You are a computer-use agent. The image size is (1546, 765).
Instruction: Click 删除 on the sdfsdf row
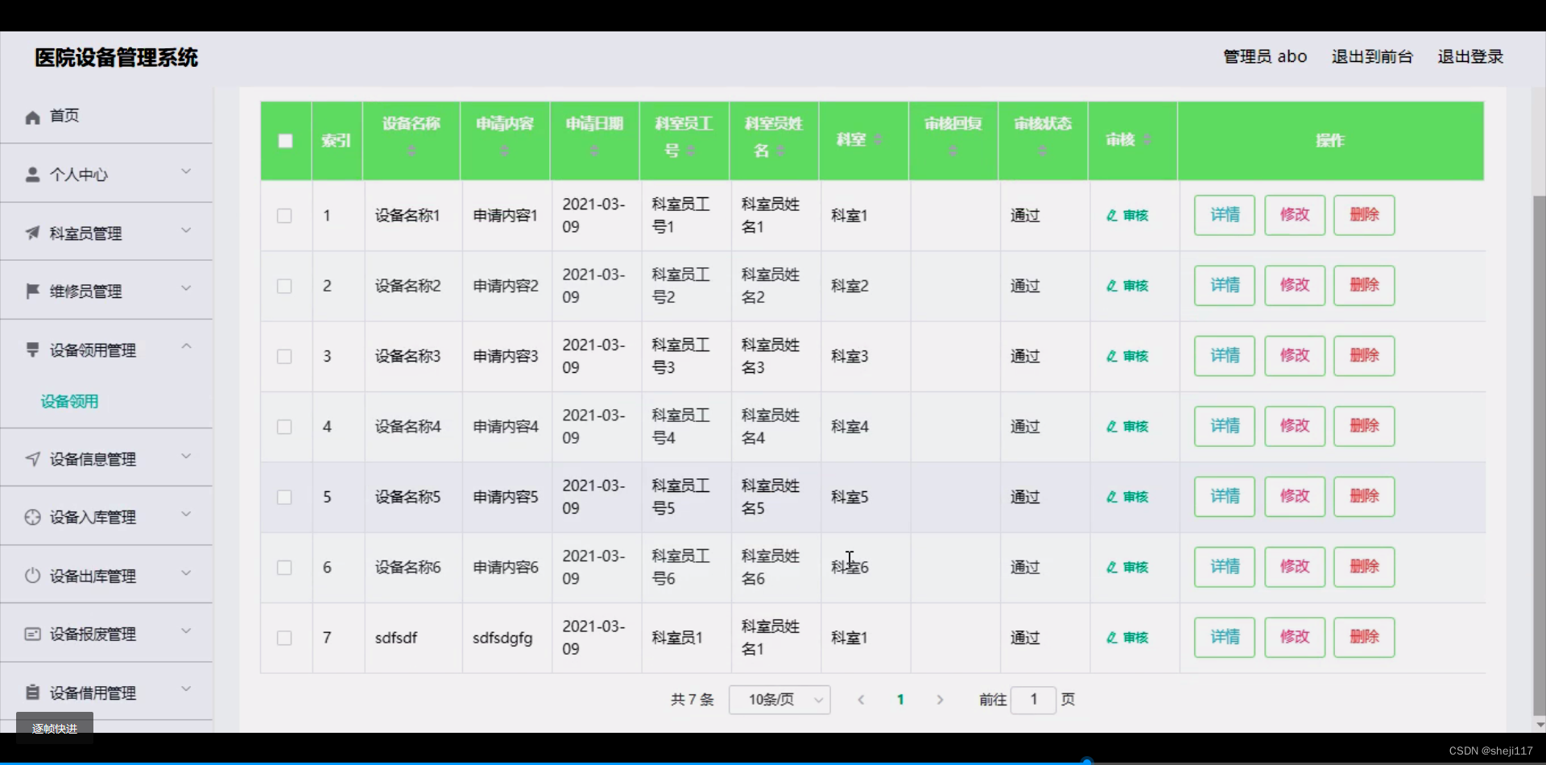[1363, 637]
